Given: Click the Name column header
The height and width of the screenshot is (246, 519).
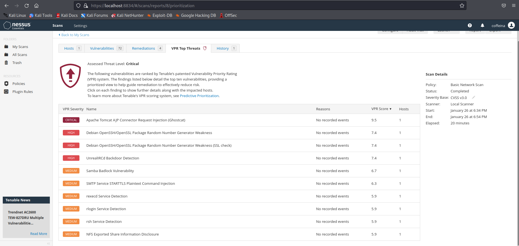Looking at the screenshot, I should click(x=91, y=109).
